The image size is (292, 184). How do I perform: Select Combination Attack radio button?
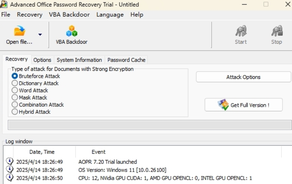pyautogui.click(x=15, y=105)
